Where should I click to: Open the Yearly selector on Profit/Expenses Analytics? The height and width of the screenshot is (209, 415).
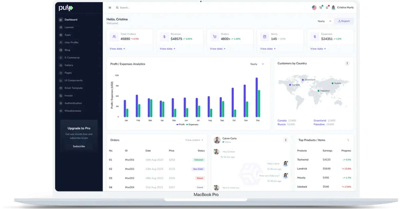(x=257, y=64)
